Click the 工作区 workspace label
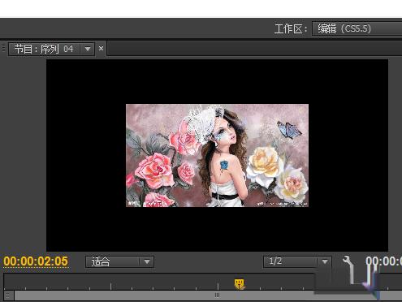 291,28
